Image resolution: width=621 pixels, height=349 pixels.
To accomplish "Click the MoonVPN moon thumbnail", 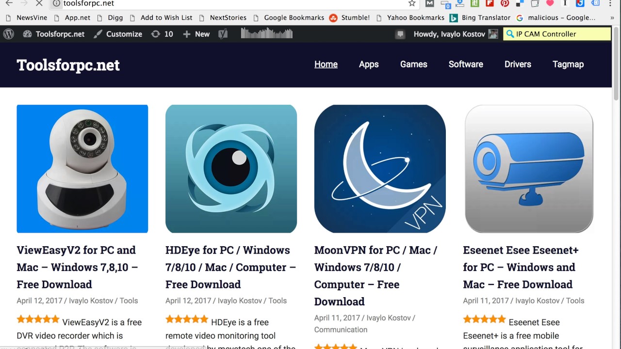I will [x=380, y=169].
